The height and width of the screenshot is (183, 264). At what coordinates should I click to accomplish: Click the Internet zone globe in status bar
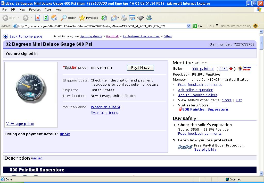tap(227, 179)
